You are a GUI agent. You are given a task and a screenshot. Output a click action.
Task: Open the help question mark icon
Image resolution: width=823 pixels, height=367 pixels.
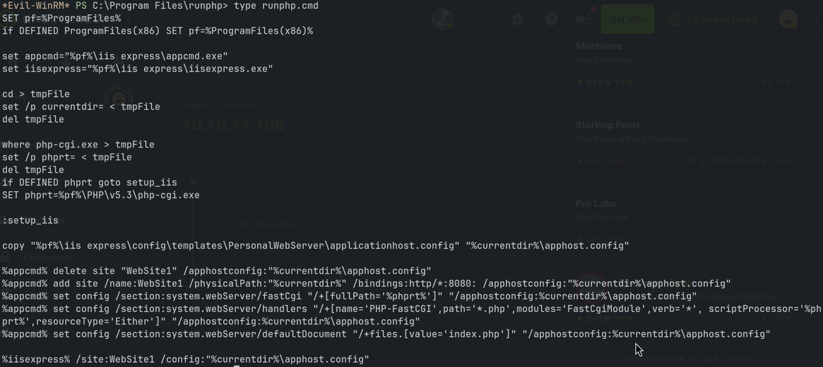(551, 20)
